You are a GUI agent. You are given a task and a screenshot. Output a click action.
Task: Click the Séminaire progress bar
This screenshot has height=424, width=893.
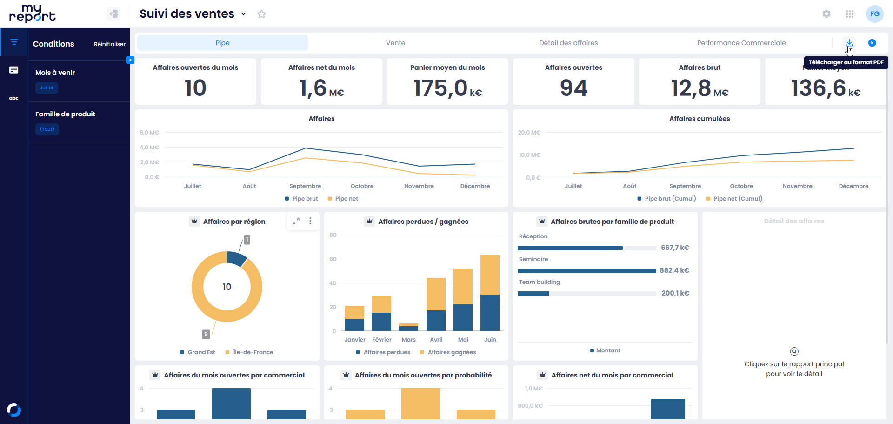[586, 271]
